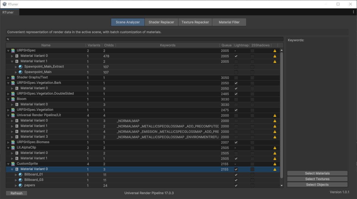The image size is (357, 199).
Task: Expand the Billboard_01 item
Action: coord(16,174)
